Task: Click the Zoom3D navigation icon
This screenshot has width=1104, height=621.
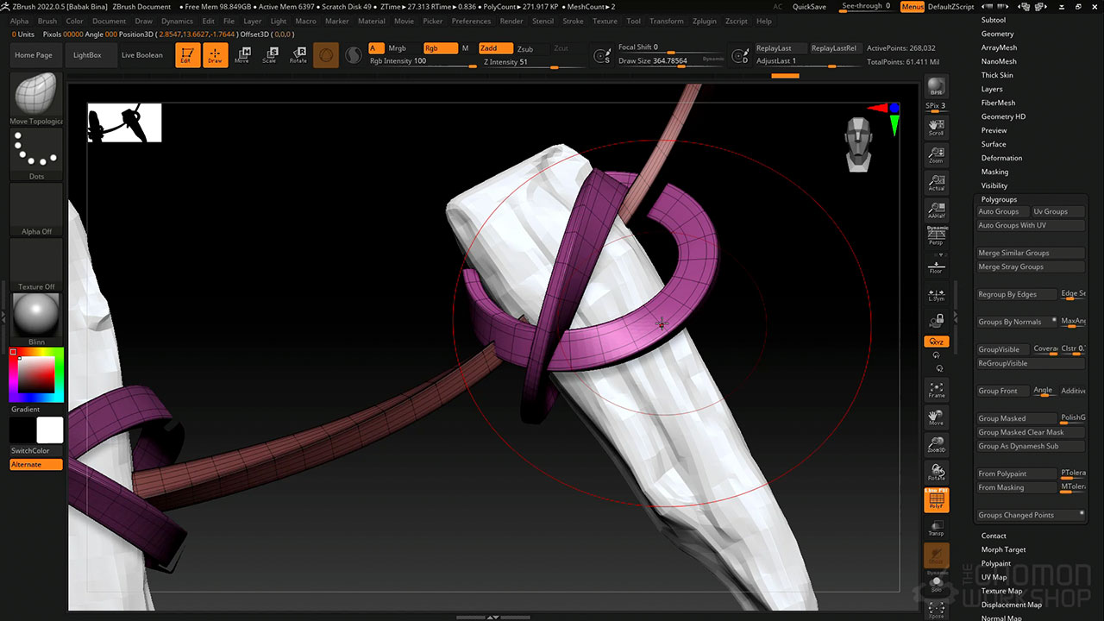Action: pyautogui.click(x=936, y=445)
